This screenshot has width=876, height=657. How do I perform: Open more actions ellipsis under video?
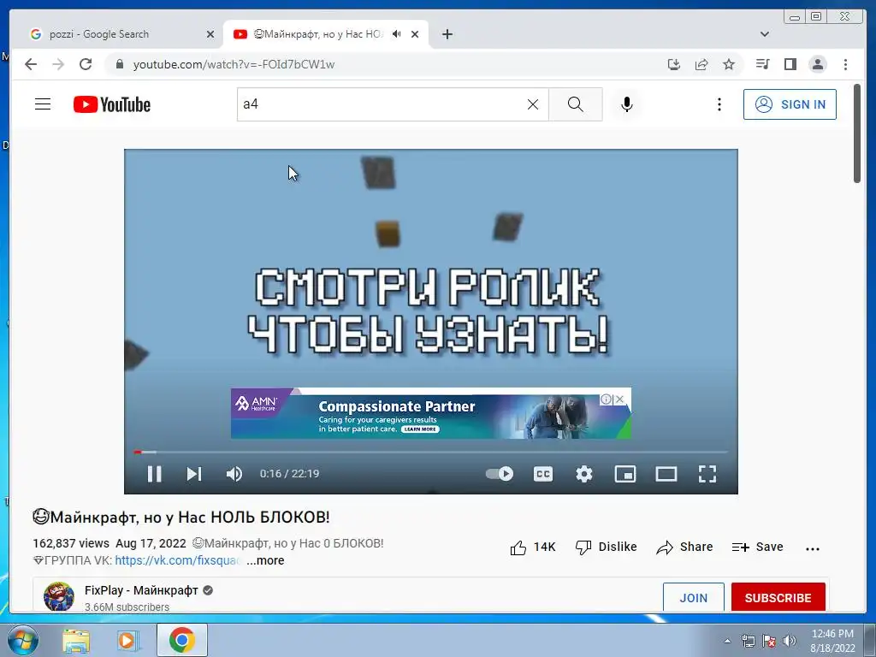(x=813, y=548)
